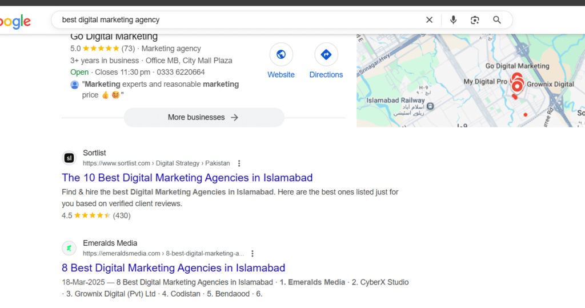
Task: Click the magnifying glass search icon
Action: click(x=497, y=20)
